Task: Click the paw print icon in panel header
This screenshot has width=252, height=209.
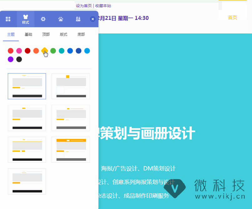Action: [x=61, y=19]
